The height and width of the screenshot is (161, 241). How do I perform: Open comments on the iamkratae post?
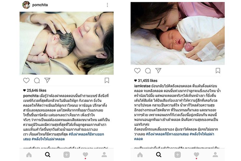[x=148, y=71]
